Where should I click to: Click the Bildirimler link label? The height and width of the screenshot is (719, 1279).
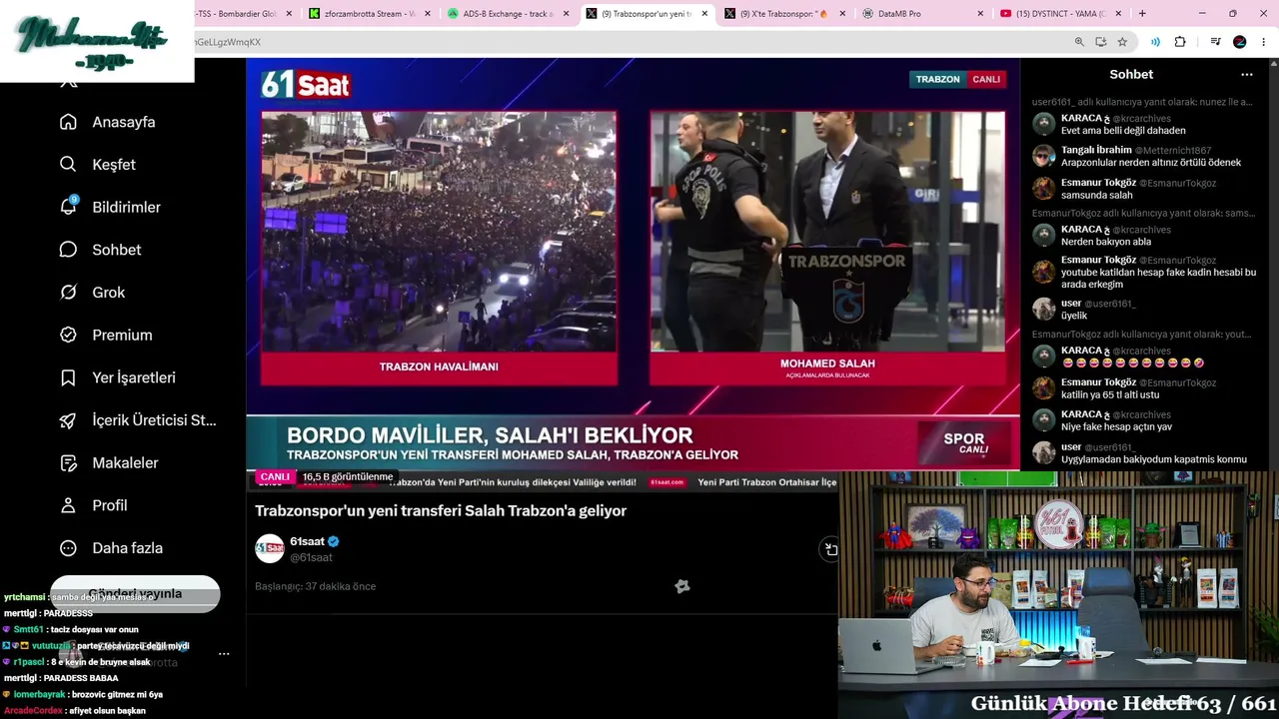(127, 207)
